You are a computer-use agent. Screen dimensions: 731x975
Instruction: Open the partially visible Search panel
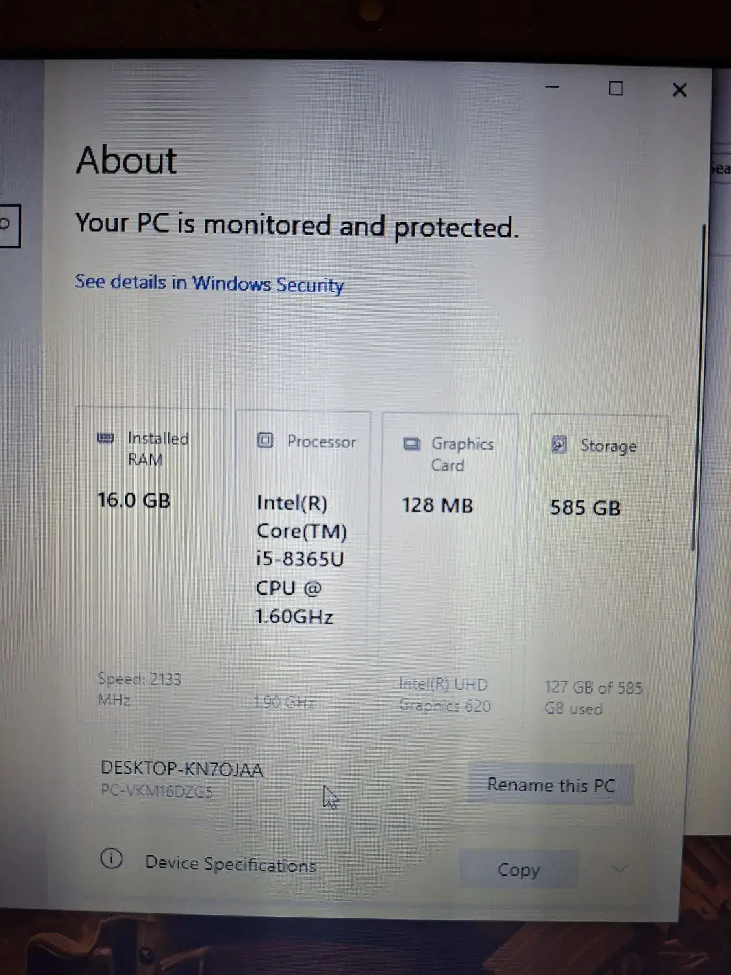click(721, 168)
